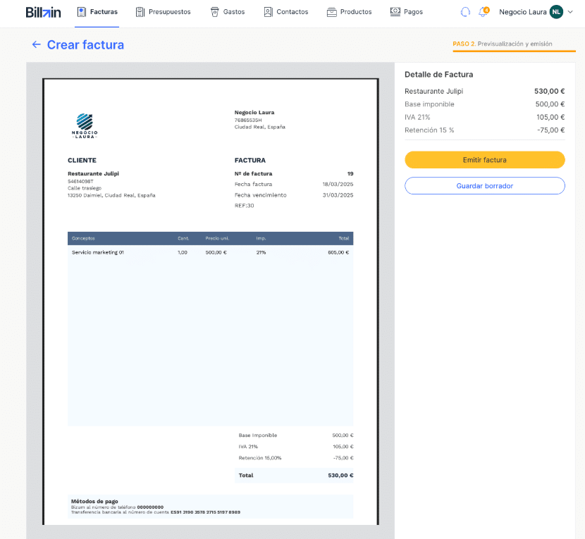Click Guardar borrador button

[x=484, y=186]
